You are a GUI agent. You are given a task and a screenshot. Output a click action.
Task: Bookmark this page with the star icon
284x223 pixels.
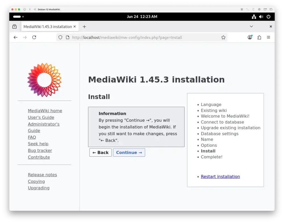223,37
